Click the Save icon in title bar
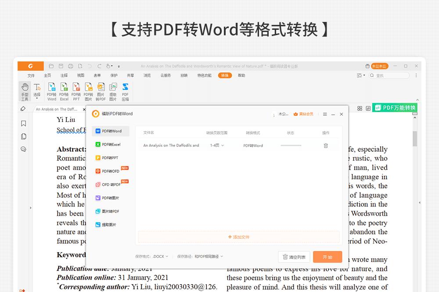Screen dimensions: 439x292 [x=61, y=66]
